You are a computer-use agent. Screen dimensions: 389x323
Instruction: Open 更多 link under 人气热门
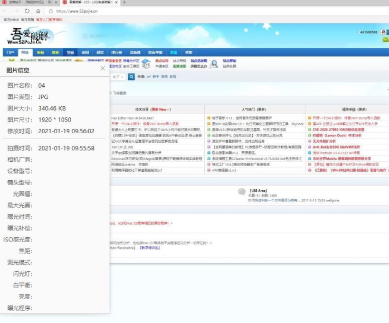[261, 109]
